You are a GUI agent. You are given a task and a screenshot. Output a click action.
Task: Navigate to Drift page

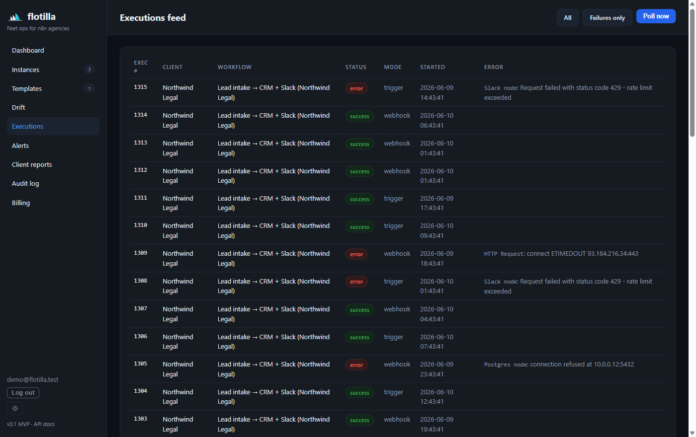(53, 107)
